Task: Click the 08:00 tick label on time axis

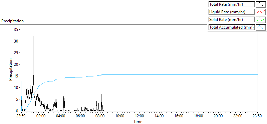Action: pyautogui.click(x=100, y=116)
